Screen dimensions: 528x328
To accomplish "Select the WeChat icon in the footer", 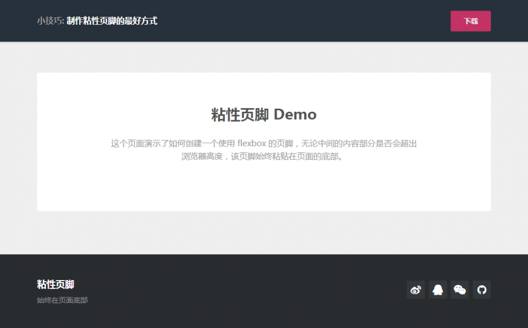I will point(459,290).
